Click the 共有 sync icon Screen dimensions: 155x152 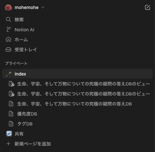[9, 134]
